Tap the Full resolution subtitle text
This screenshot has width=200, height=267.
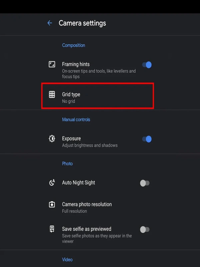pyautogui.click(x=74, y=211)
